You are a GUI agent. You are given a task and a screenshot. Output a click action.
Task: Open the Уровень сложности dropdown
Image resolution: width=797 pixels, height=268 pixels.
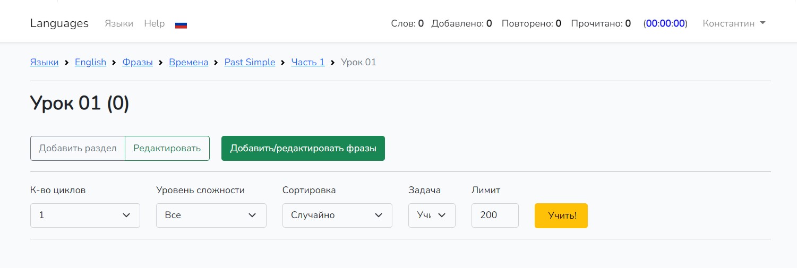[211, 215]
